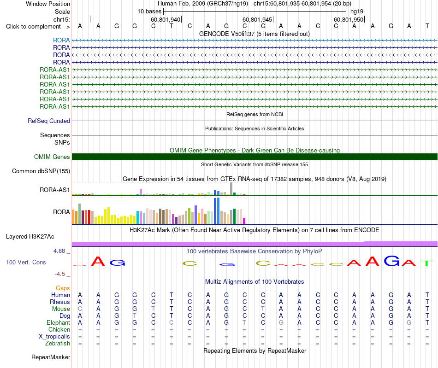The width and height of the screenshot is (438, 368).
Task: Click the magenta bar ending RORA GTEx chart
Action: coord(244,221)
